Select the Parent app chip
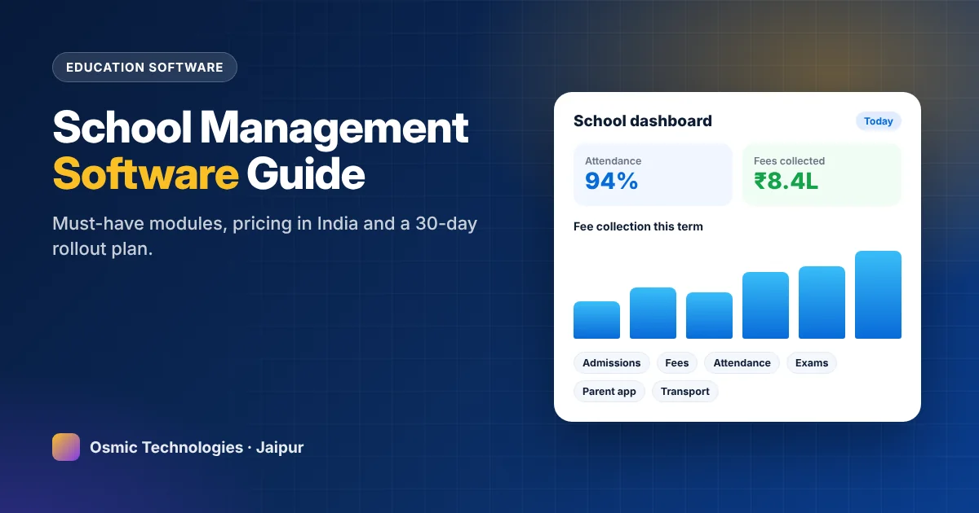The image size is (979, 513). point(609,392)
